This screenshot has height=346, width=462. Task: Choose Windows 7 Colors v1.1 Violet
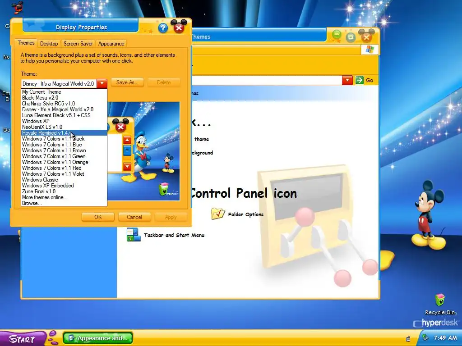point(64,174)
